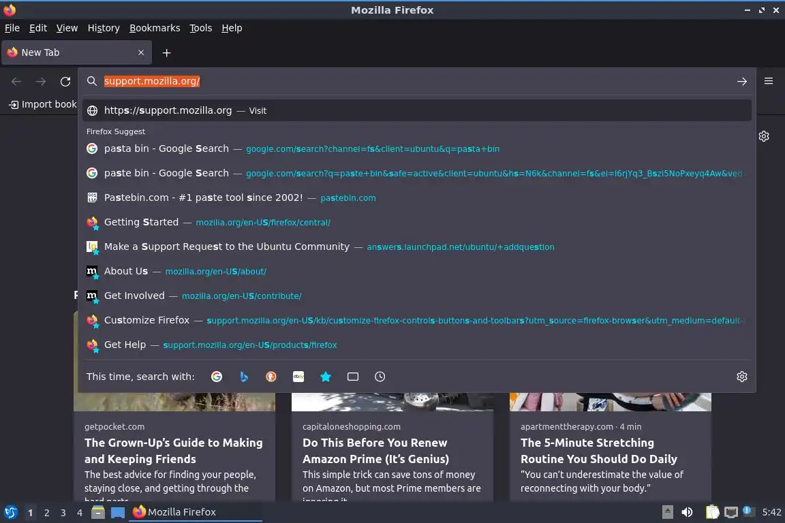Click Mozilla Firefox taskbar window button
The image size is (785, 523).
pos(196,513)
